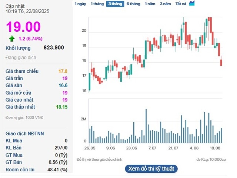Open Xem đồ thị kỹ thuật button
Screen dimensions: 237x178
click(151, 168)
